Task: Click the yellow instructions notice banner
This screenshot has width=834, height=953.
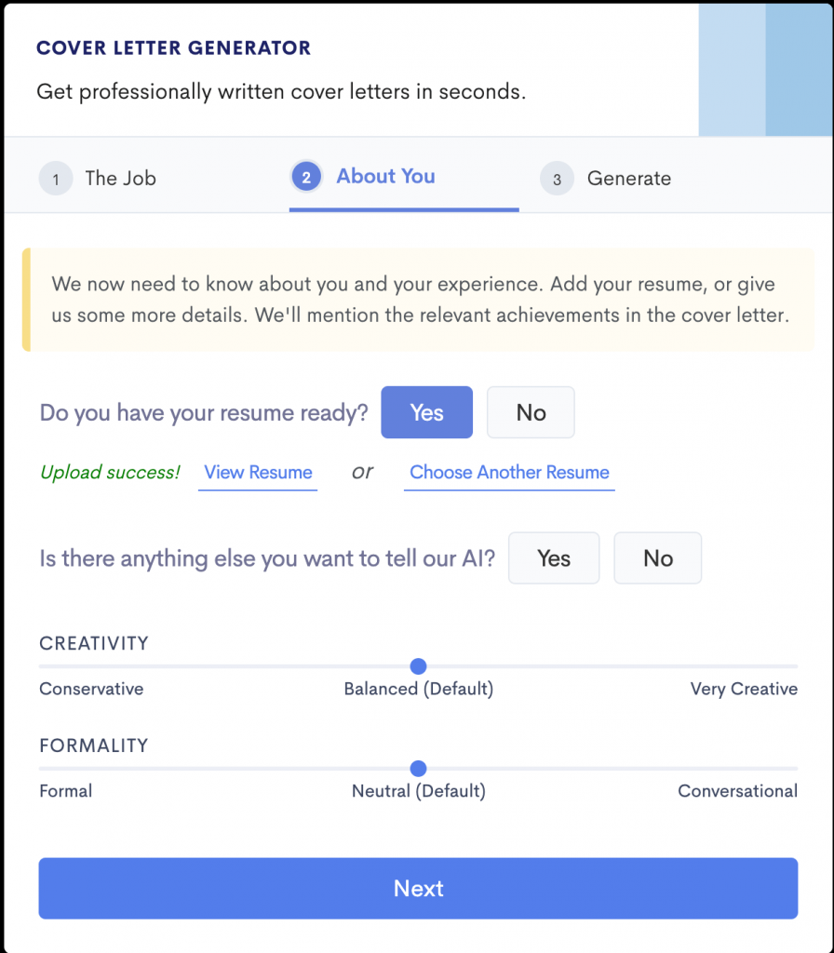Action: point(417,300)
